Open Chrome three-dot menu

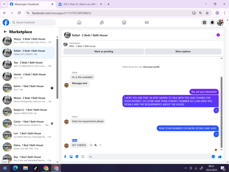224,13
